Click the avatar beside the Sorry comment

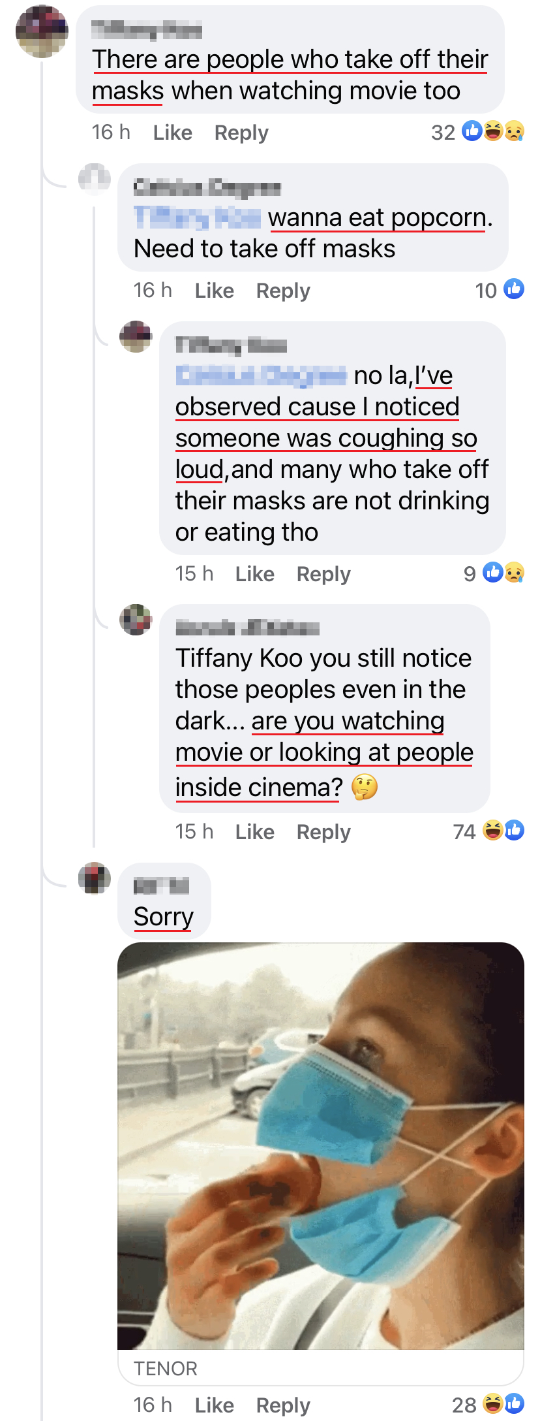[x=95, y=878]
